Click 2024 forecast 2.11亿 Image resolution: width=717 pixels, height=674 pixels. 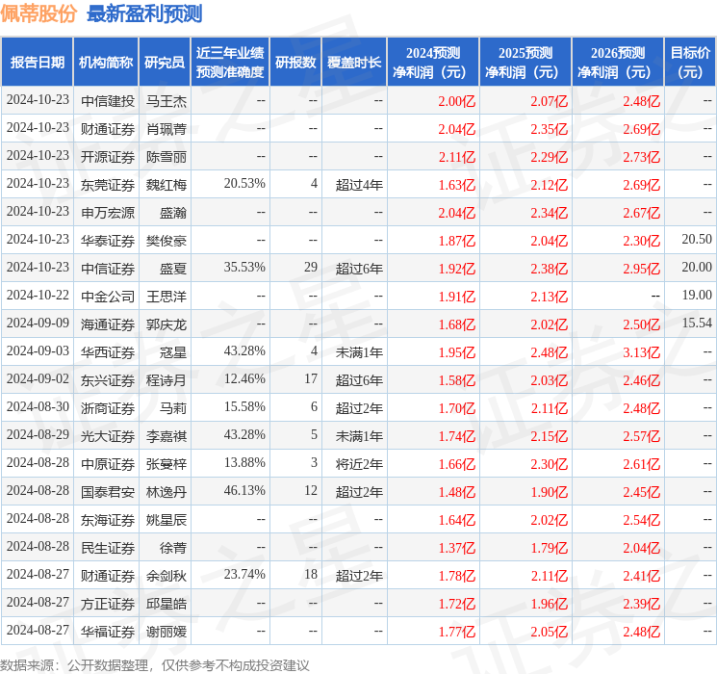coord(457,157)
